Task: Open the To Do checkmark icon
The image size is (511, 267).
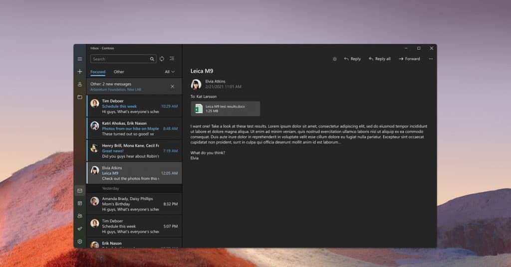Action: [79, 229]
